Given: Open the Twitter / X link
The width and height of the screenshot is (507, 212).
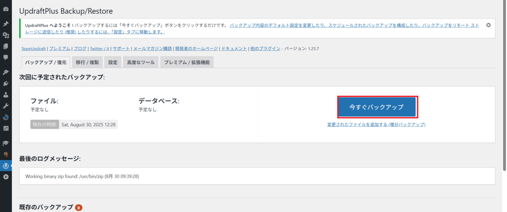Looking at the screenshot, I should coord(100,48).
